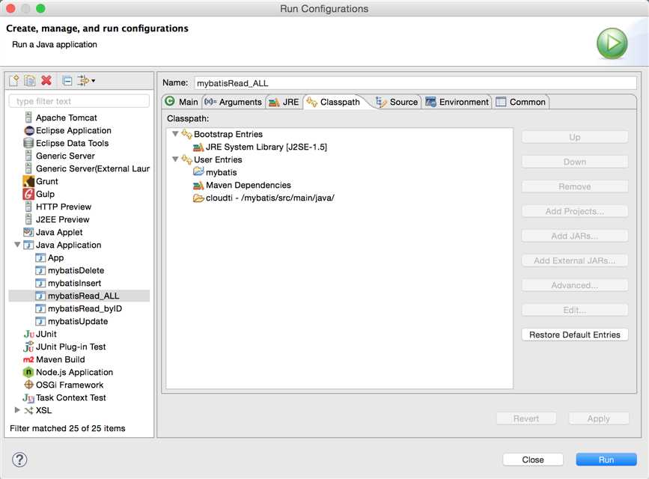Image resolution: width=649 pixels, height=479 pixels.
Task: Collapse the Java Application tree node
Action: click(x=17, y=245)
